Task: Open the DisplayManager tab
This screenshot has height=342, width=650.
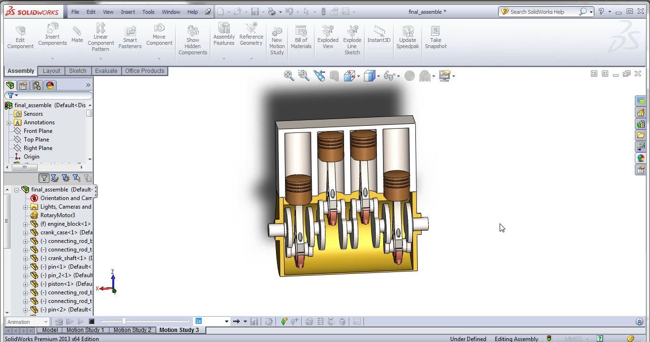Action: 50,85
